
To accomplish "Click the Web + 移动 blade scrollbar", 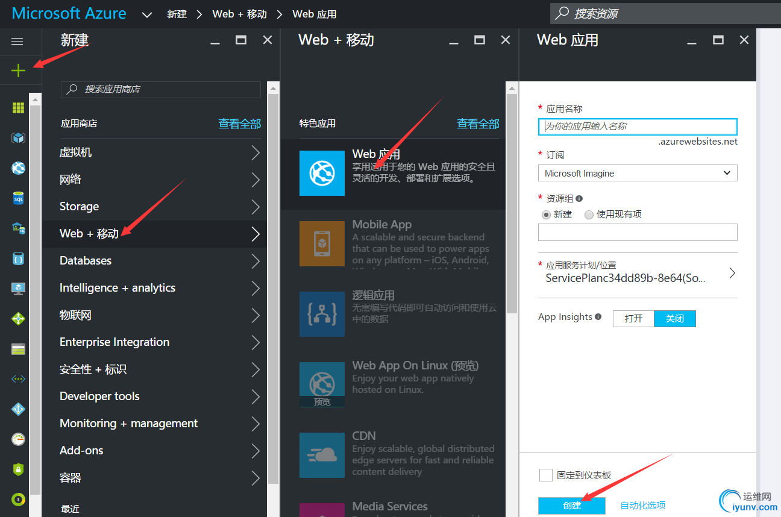I will tap(512, 204).
